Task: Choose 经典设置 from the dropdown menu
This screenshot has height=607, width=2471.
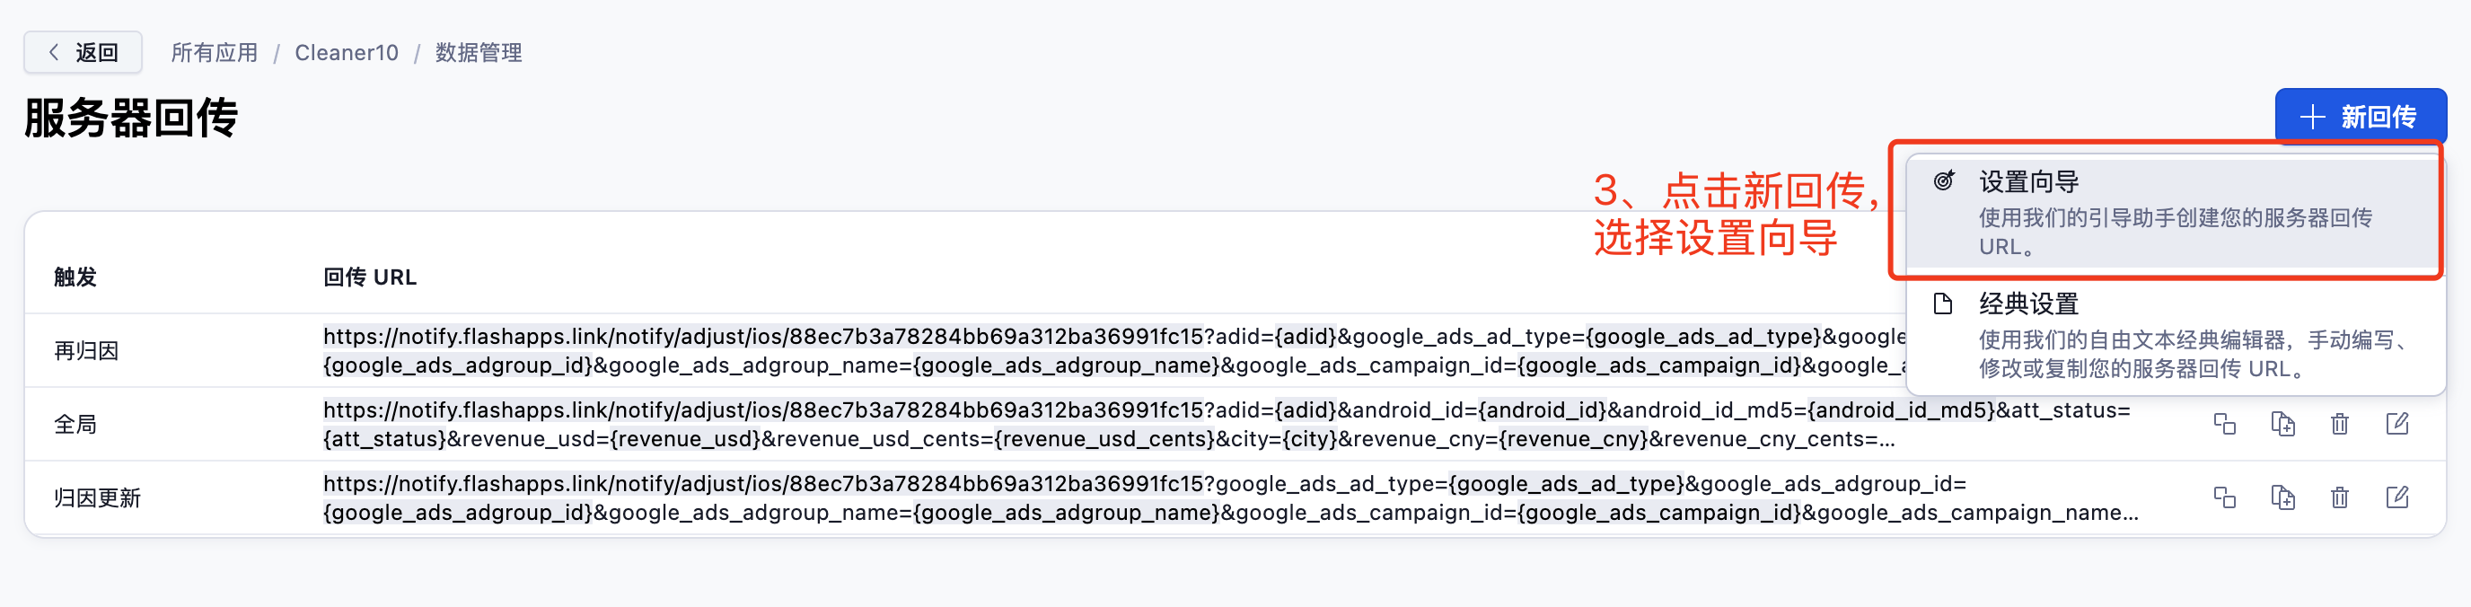Action: click(2172, 335)
